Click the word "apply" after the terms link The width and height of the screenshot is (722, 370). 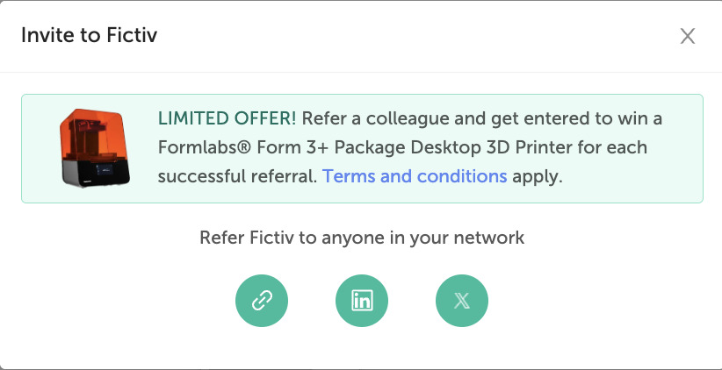[x=536, y=176]
